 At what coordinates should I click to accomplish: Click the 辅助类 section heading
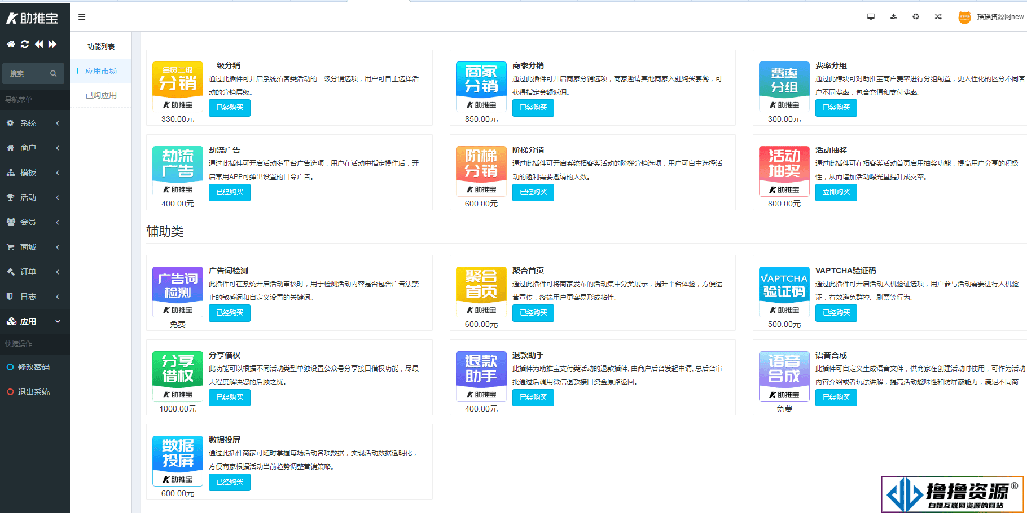(165, 232)
